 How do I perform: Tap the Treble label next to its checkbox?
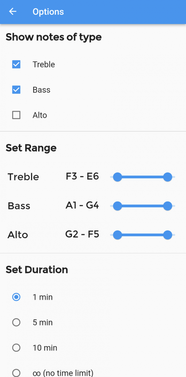[x=44, y=65]
